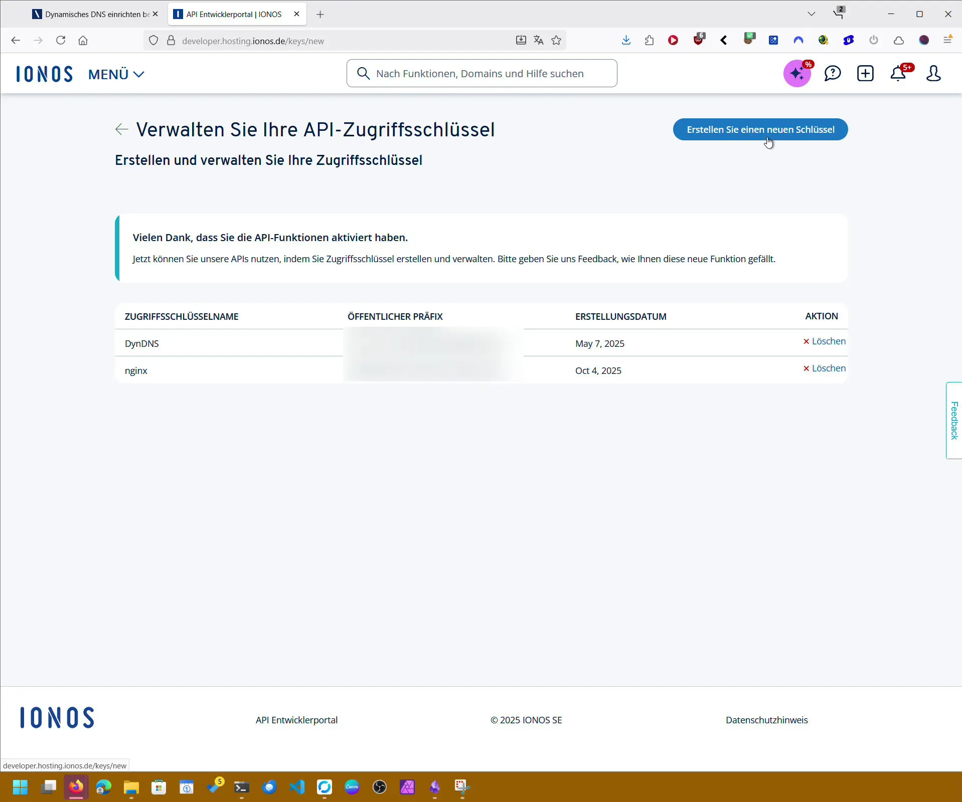Delete the DynDNS access key
This screenshot has height=802, width=962.
(824, 341)
